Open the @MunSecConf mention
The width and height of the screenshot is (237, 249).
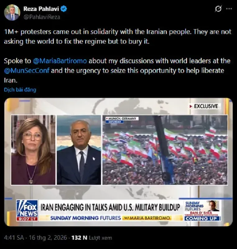27,71
